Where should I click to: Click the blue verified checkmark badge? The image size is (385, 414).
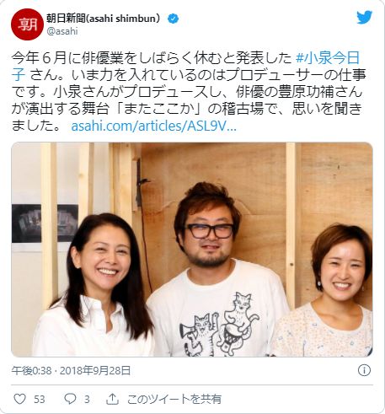tap(173, 19)
